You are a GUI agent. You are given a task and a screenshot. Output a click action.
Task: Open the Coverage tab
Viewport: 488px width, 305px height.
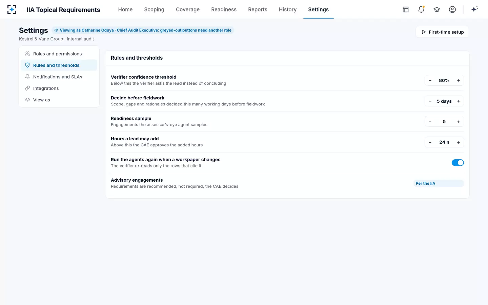(188, 9)
